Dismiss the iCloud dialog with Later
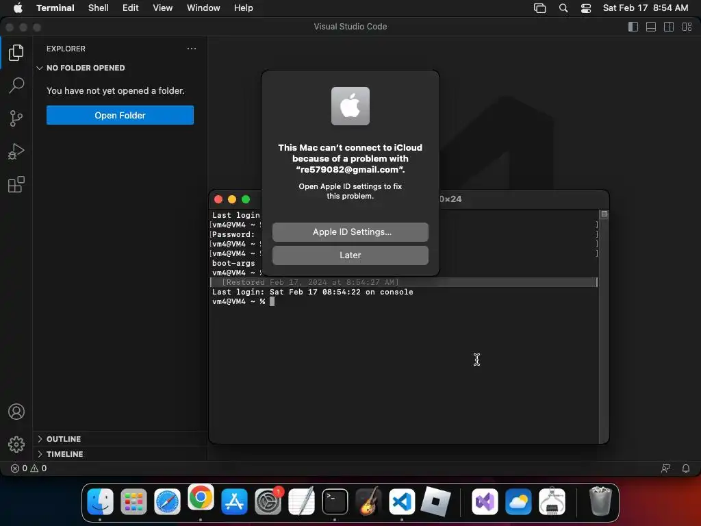Screen dimensions: 701x526 click(x=350, y=255)
